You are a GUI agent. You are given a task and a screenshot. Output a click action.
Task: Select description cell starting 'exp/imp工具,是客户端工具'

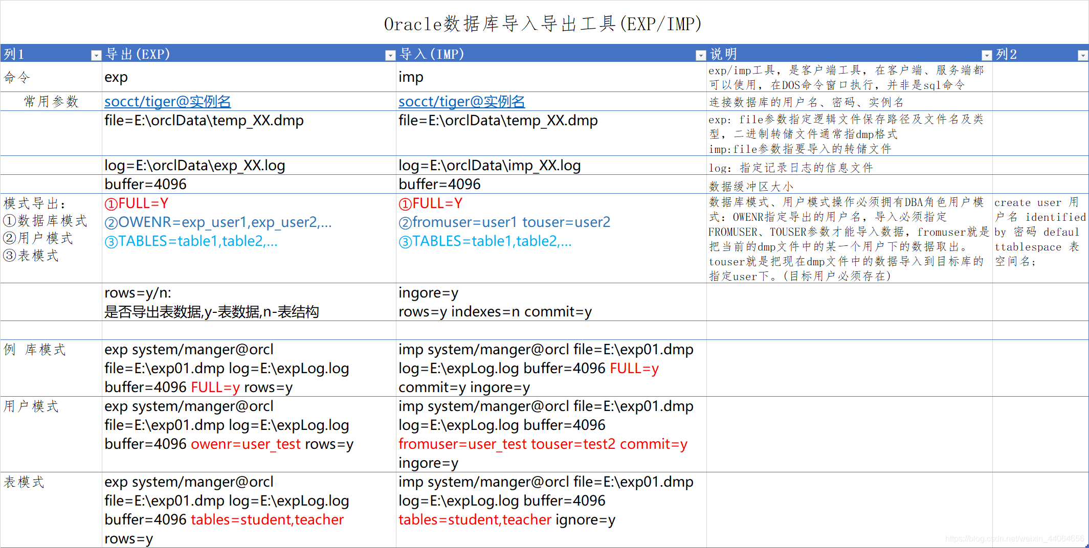(850, 77)
